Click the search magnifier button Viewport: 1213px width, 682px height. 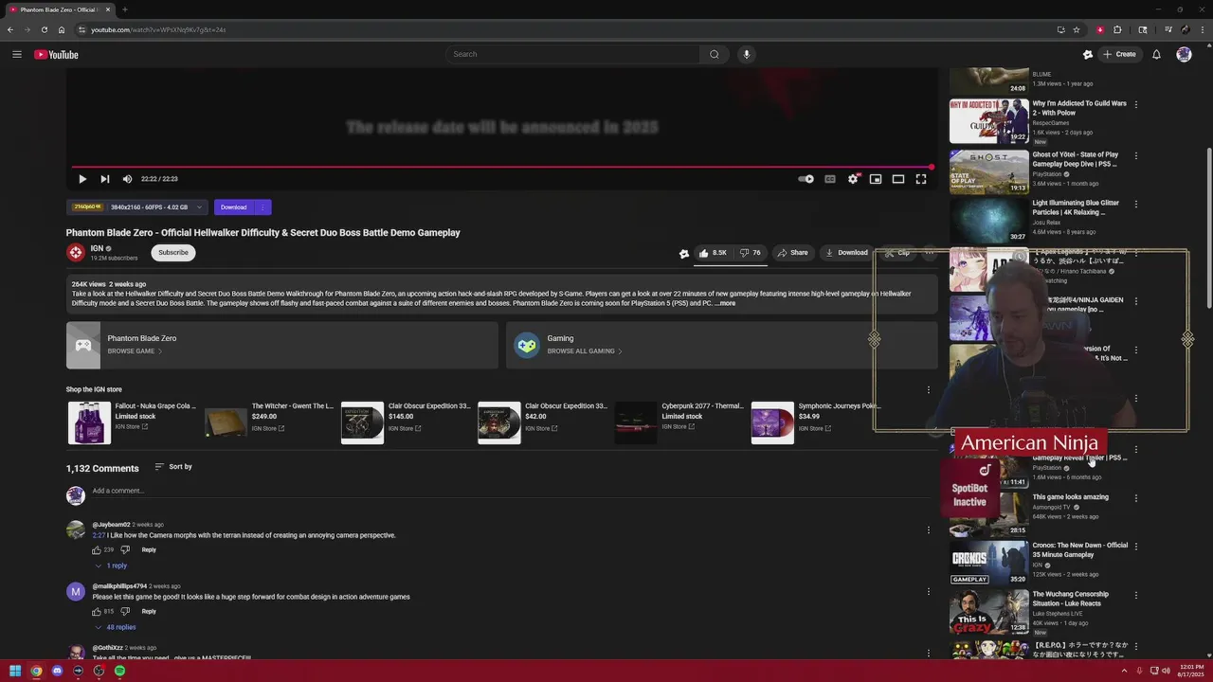715,54
